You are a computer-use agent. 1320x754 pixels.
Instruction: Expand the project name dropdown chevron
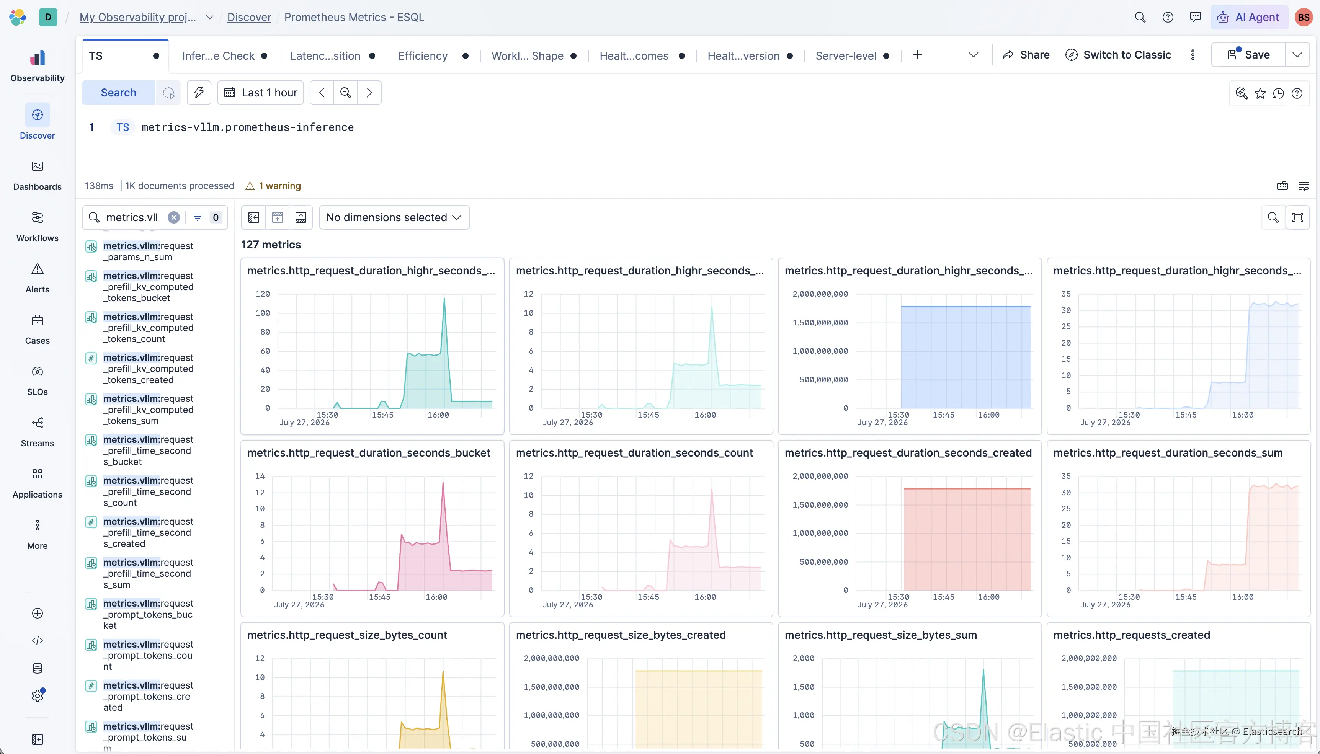click(x=210, y=17)
